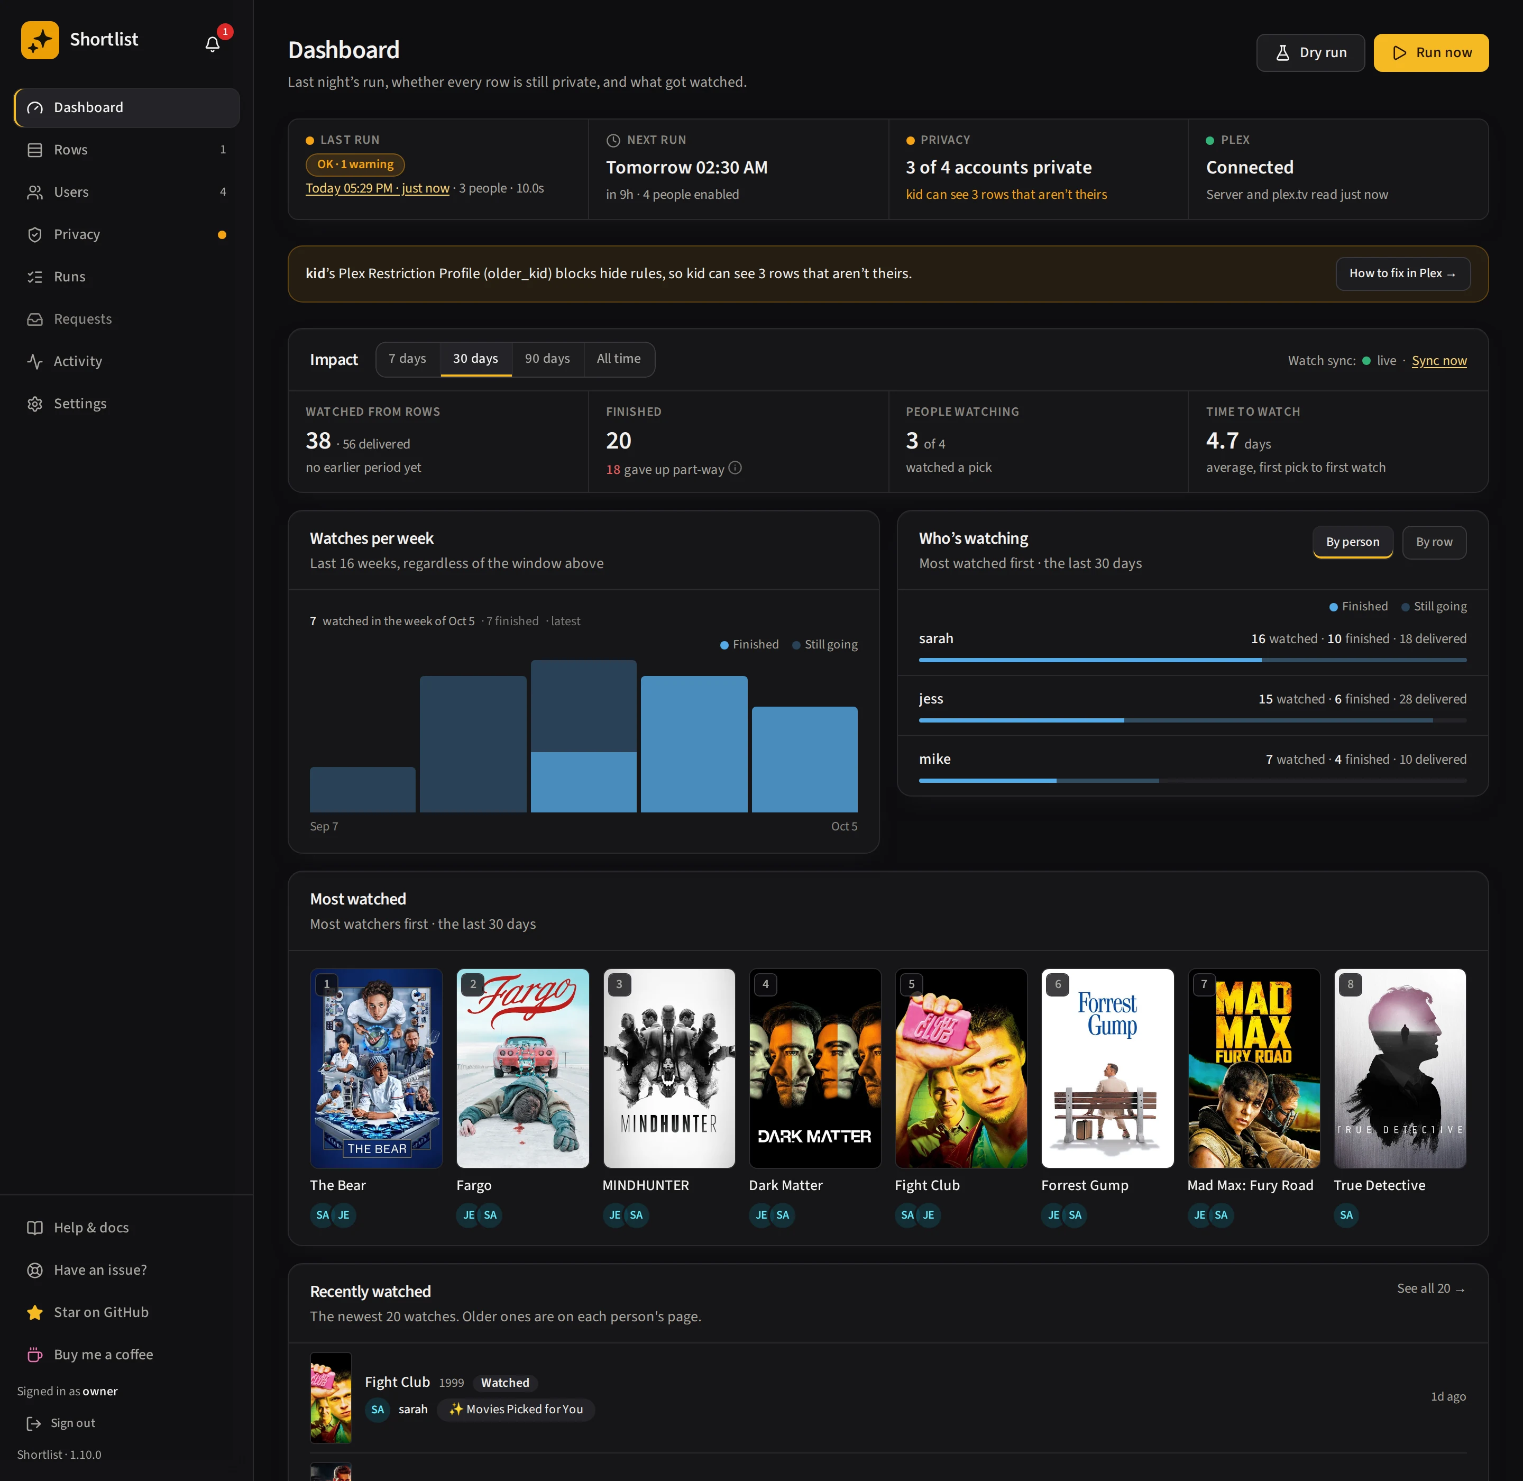This screenshot has width=1523, height=1481.
Task: Click the Dashboard gauge icon in sidebar
Action: pyautogui.click(x=35, y=107)
